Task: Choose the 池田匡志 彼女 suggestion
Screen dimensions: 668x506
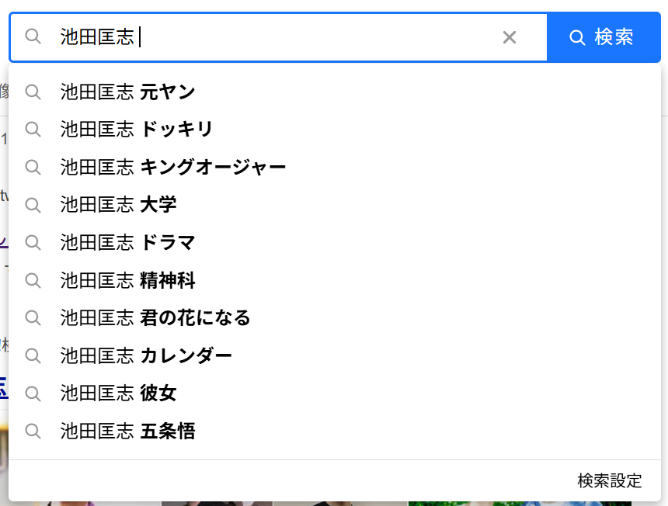Action: [x=335, y=393]
